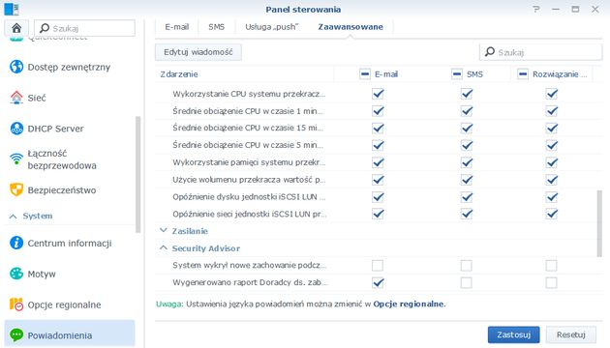The width and height of the screenshot is (610, 348).
Task: Toggle all SMS column header checkbox
Action: click(457, 73)
